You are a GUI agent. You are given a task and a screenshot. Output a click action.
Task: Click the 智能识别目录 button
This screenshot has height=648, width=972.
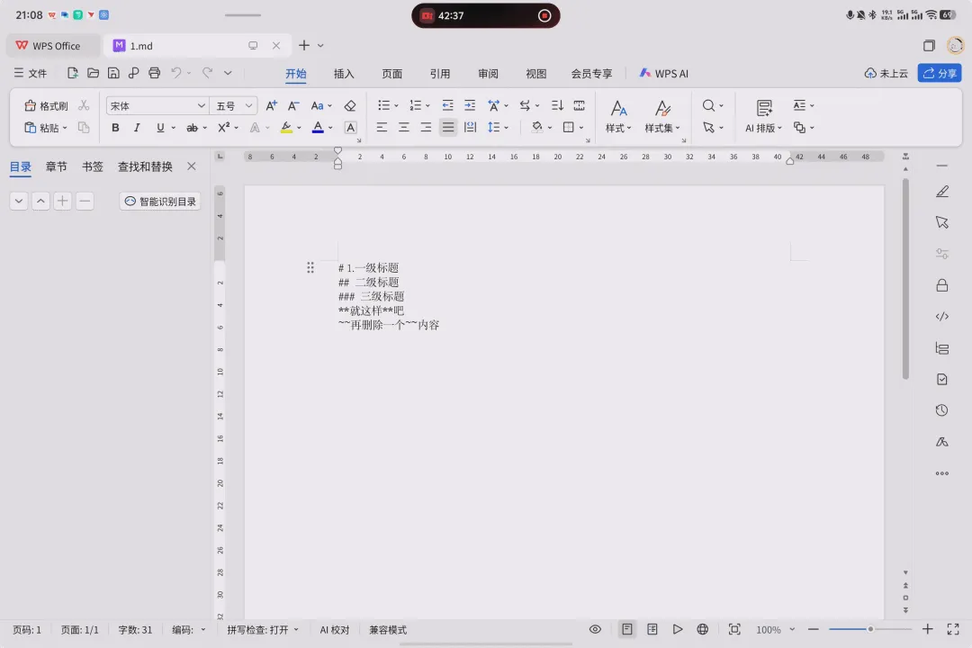(160, 202)
